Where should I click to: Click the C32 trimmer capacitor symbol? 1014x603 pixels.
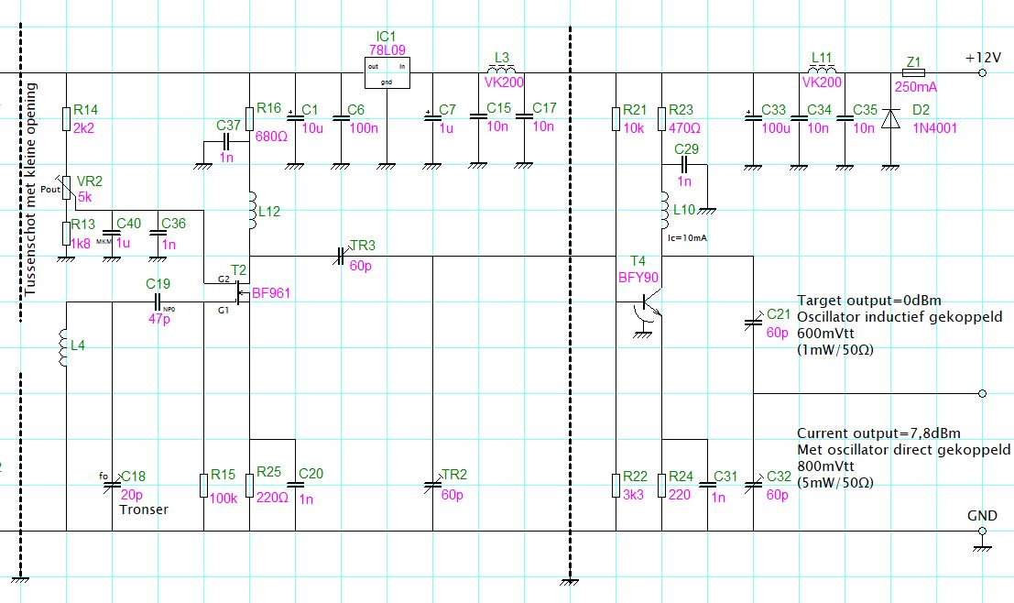753,486
